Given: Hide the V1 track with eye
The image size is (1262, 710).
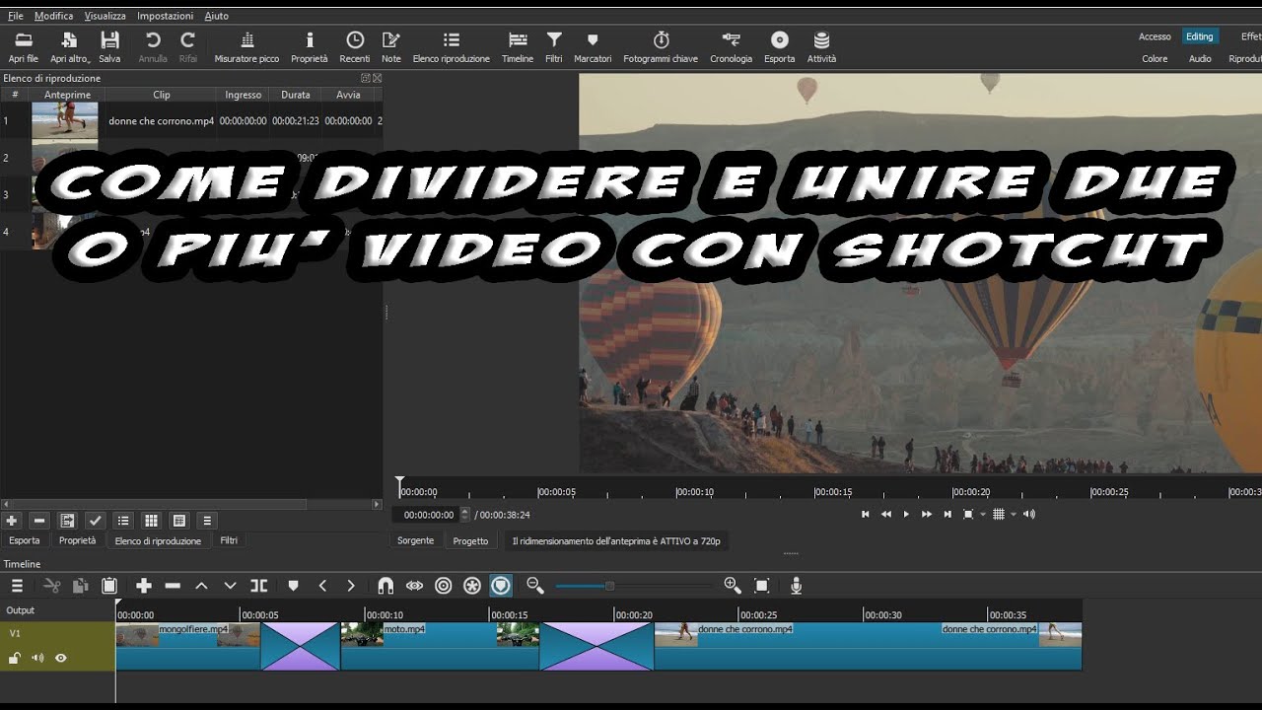Looking at the screenshot, I should (60, 658).
